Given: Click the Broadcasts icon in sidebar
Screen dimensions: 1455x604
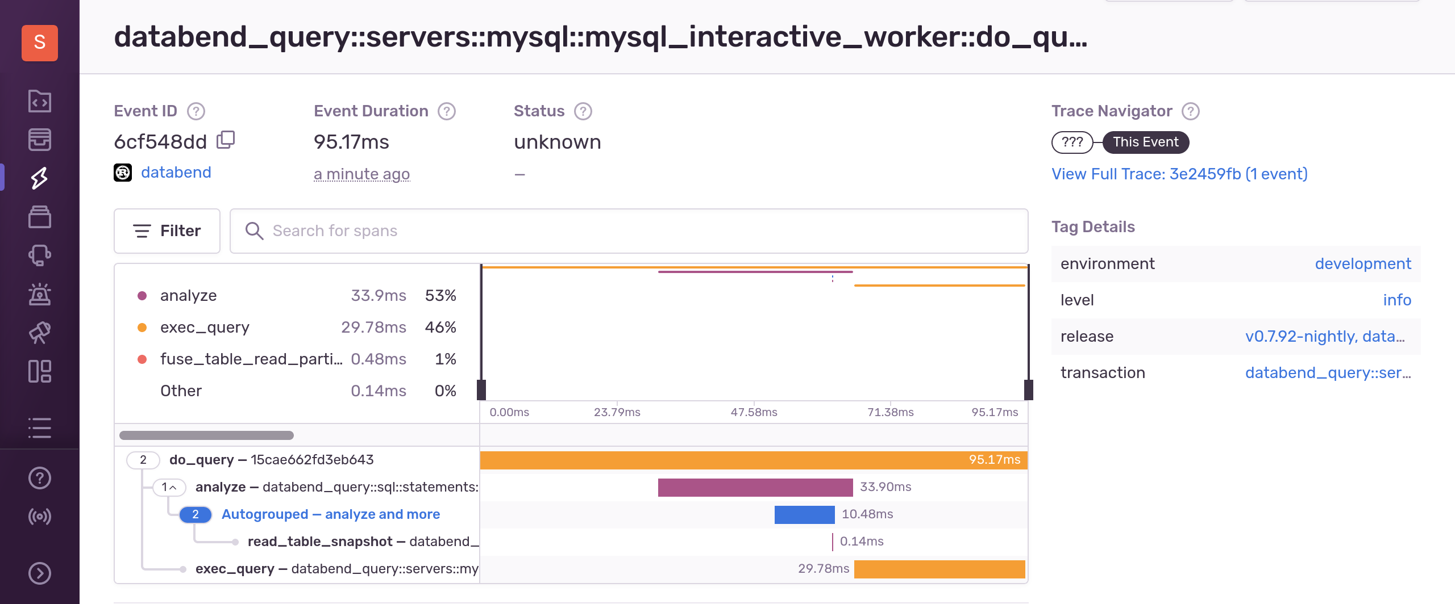Looking at the screenshot, I should tap(39, 517).
